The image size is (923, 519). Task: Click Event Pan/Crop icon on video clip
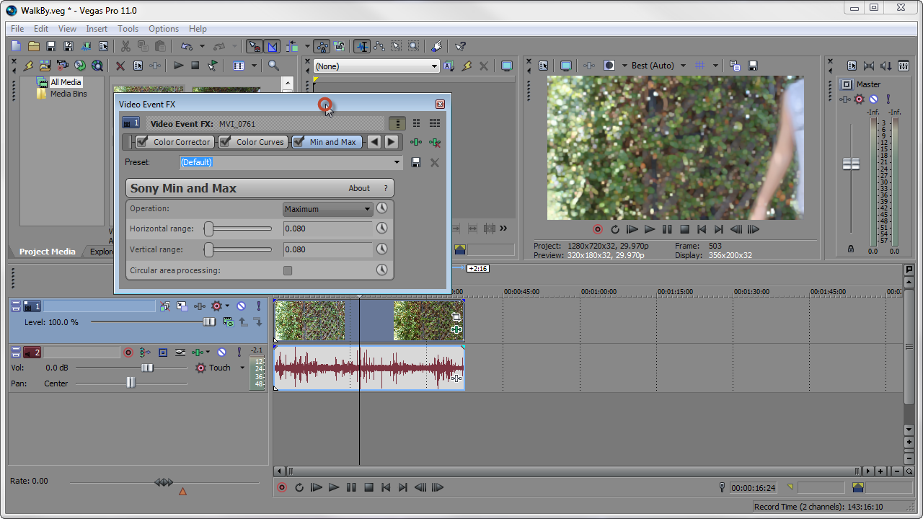[x=456, y=317]
